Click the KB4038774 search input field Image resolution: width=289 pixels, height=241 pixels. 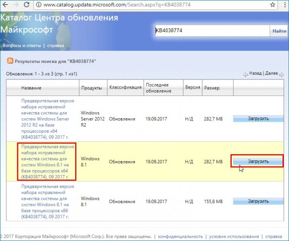(212, 30)
